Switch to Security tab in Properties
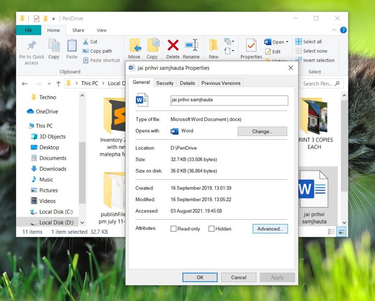The width and height of the screenshot is (375, 301). click(x=165, y=83)
